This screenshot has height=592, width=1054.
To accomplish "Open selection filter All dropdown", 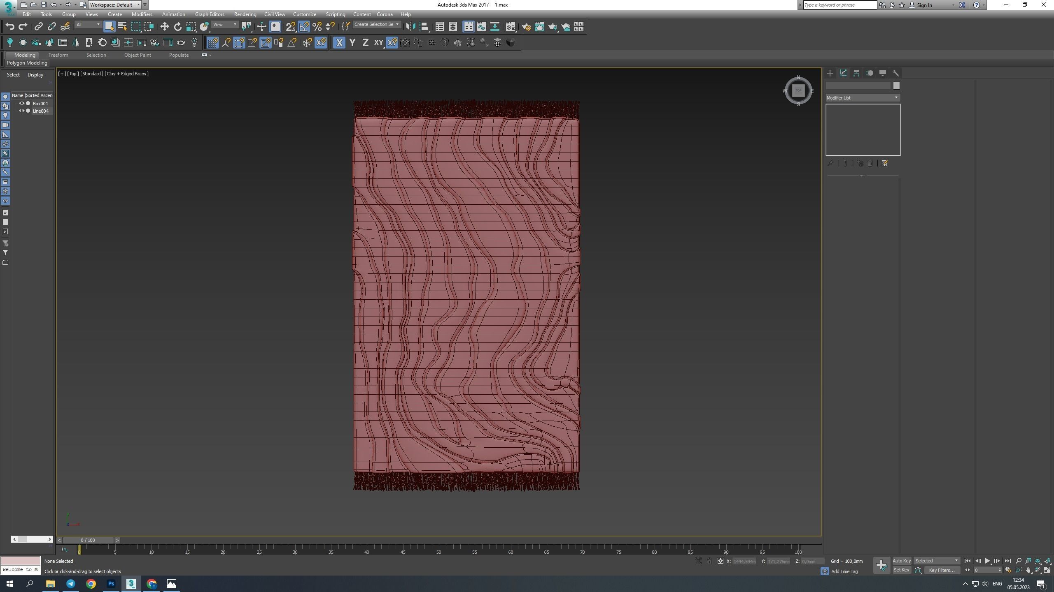I will (88, 25).
